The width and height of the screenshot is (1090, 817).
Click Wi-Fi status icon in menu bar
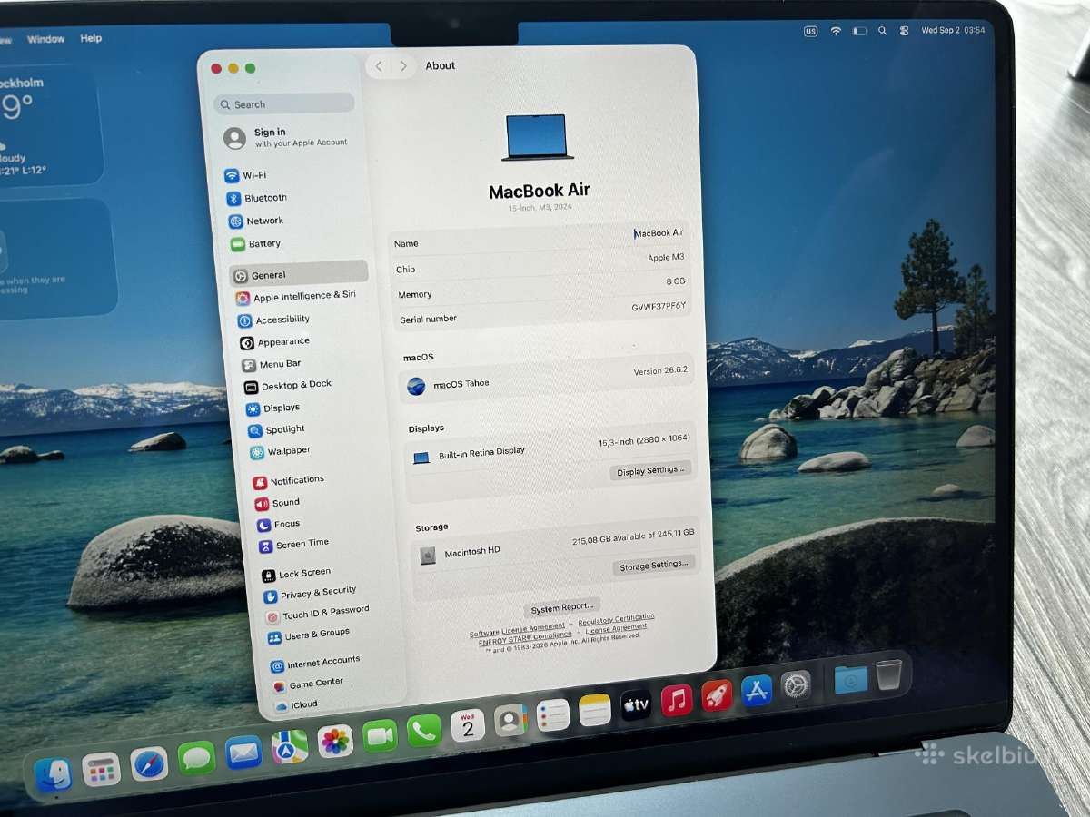836,31
